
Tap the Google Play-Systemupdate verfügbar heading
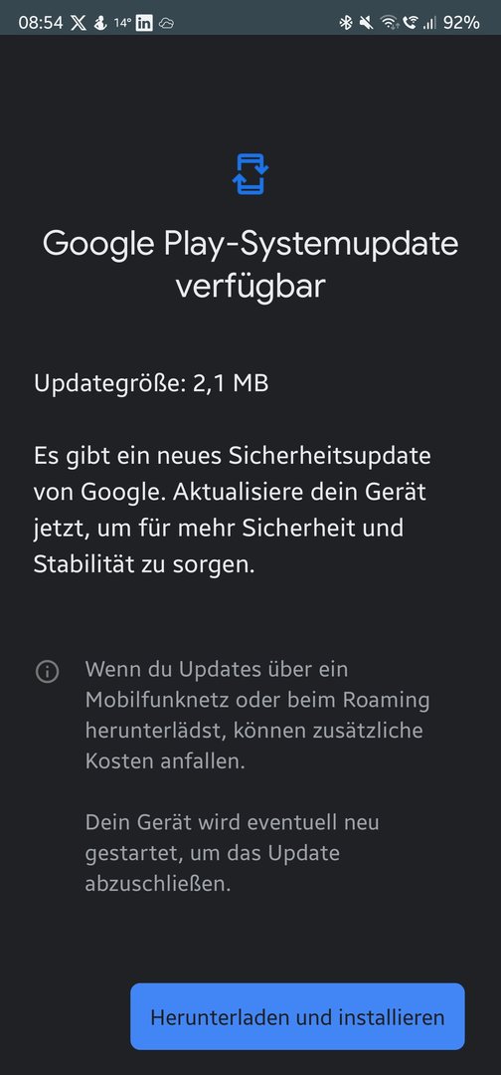pos(250,265)
